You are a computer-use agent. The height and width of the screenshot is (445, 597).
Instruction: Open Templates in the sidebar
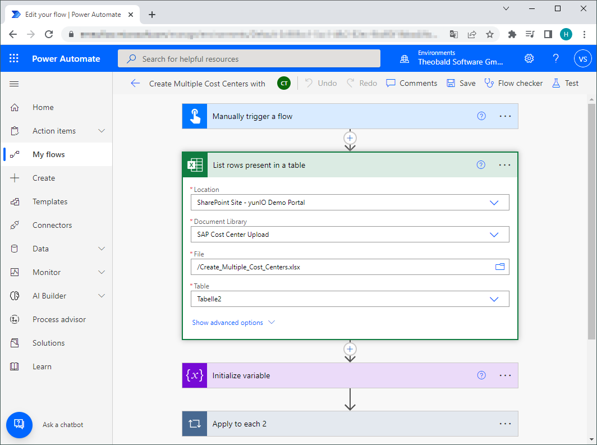tap(56, 201)
